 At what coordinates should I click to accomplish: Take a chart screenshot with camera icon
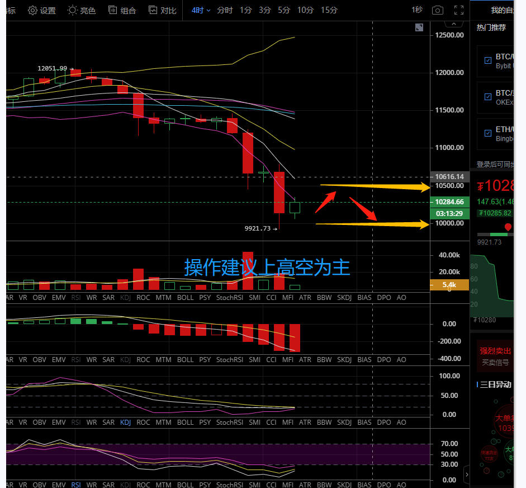click(x=438, y=10)
